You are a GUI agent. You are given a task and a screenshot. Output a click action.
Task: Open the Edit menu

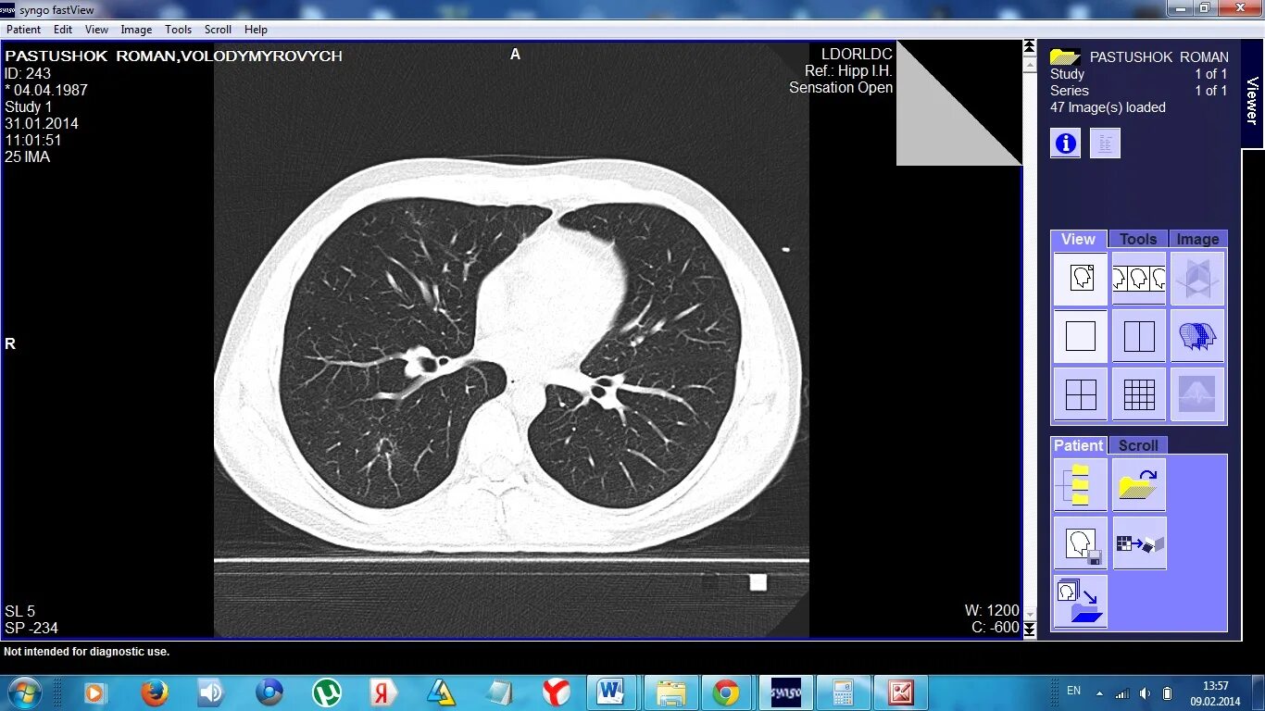click(63, 30)
